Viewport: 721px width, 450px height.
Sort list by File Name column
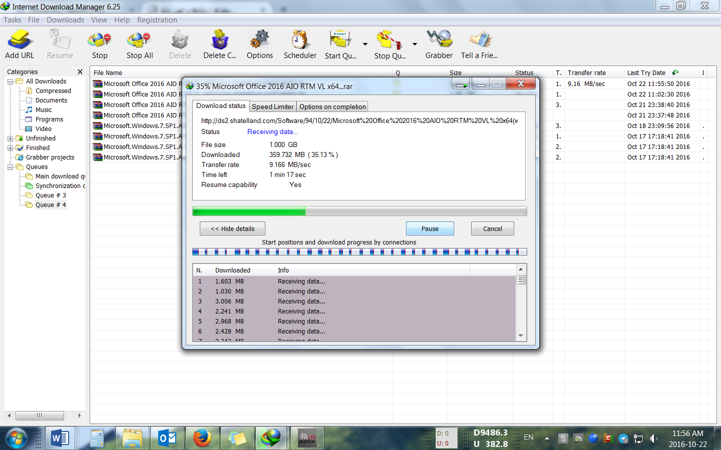click(241, 72)
